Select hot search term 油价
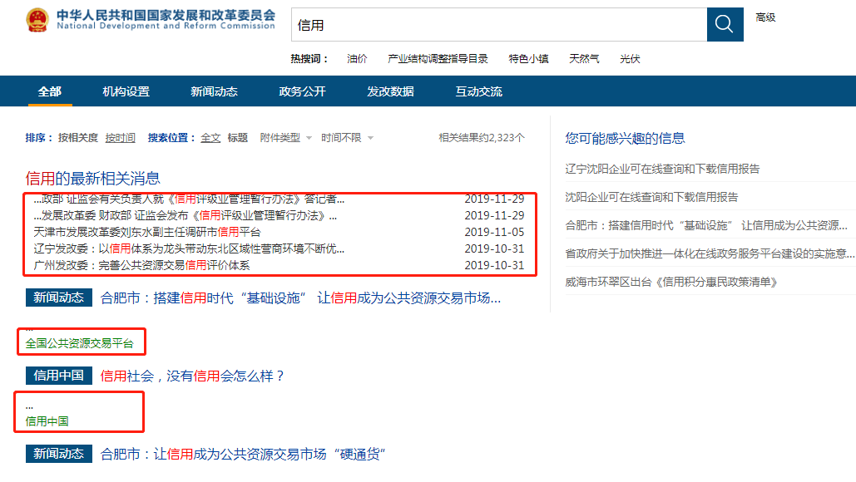 click(x=357, y=59)
